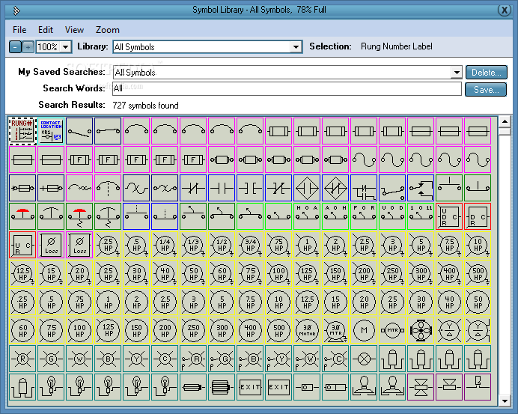
Task: Click the Save... search button
Action: 486,90
